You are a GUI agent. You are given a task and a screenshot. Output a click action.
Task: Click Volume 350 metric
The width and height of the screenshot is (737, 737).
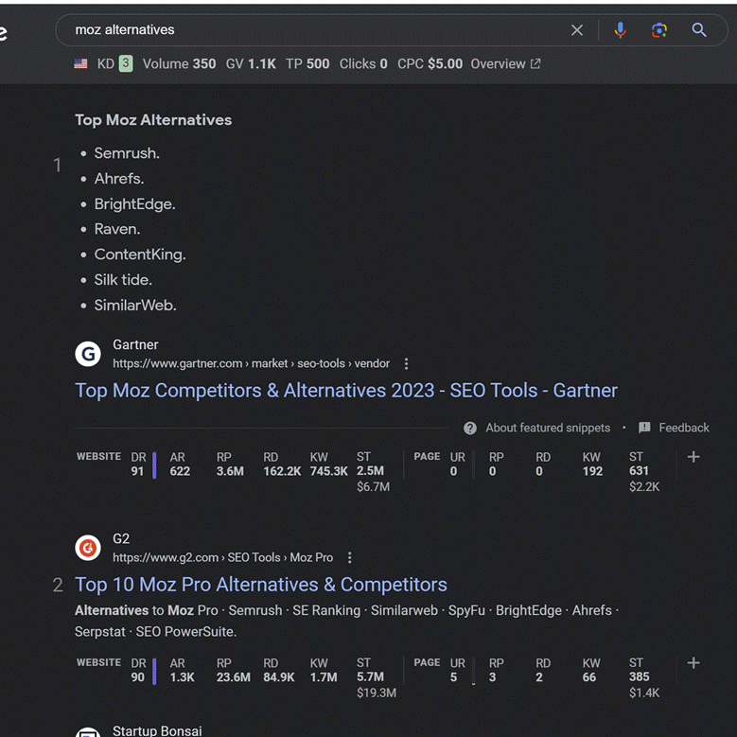pos(179,64)
